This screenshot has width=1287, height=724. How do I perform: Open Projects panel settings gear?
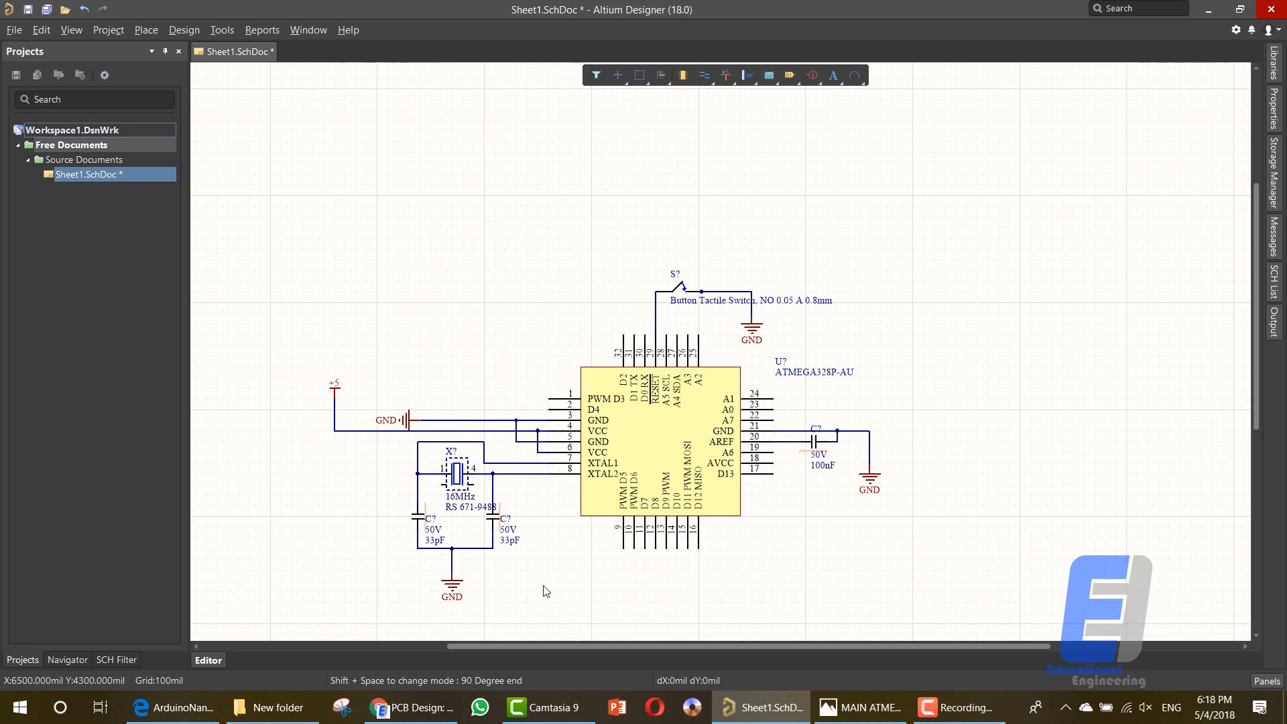105,75
